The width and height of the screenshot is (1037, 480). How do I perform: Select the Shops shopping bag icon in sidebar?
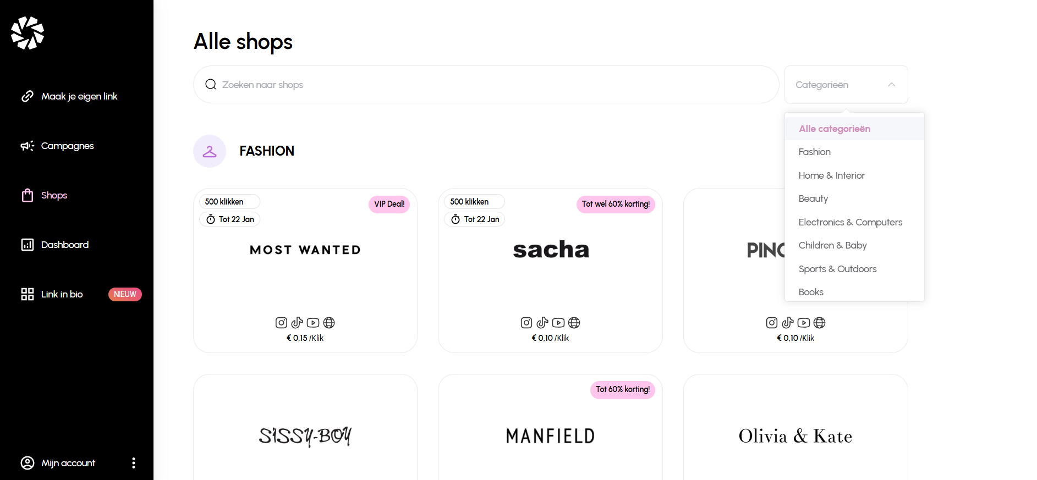27,195
